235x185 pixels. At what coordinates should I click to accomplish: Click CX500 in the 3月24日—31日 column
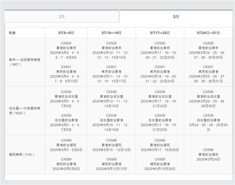pyautogui.click(x=208, y=43)
